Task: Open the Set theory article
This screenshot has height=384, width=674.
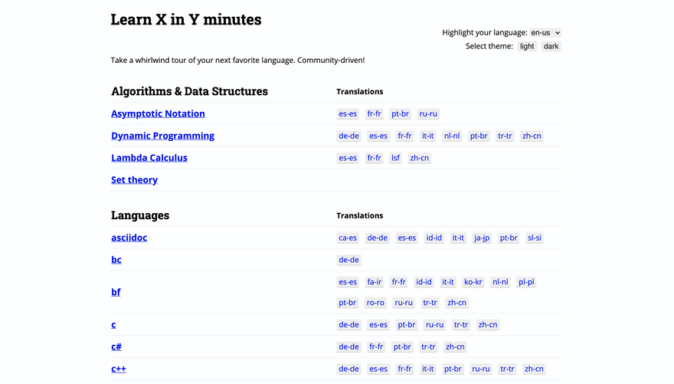Action: (134, 180)
